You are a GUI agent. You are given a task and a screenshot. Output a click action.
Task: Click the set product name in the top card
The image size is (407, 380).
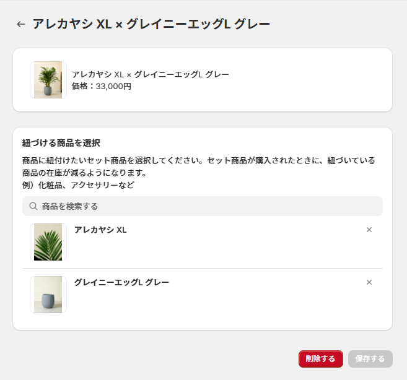coord(151,74)
